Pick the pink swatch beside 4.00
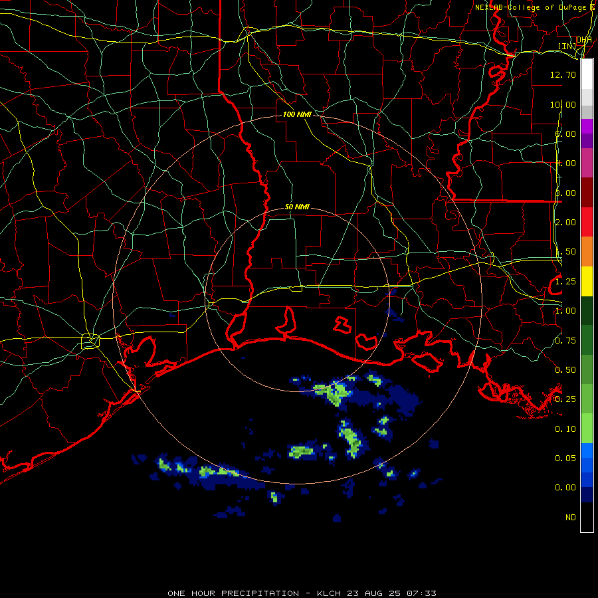The width and height of the screenshot is (598, 598). click(x=587, y=163)
